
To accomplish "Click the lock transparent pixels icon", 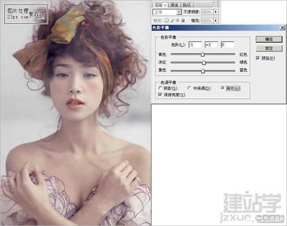I will 166,20.
